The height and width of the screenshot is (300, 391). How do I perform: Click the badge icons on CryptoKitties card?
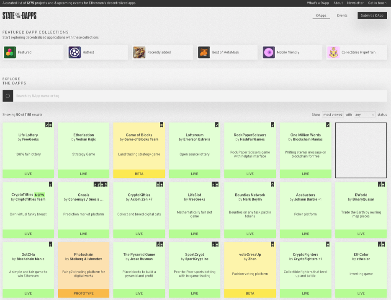click(160, 185)
